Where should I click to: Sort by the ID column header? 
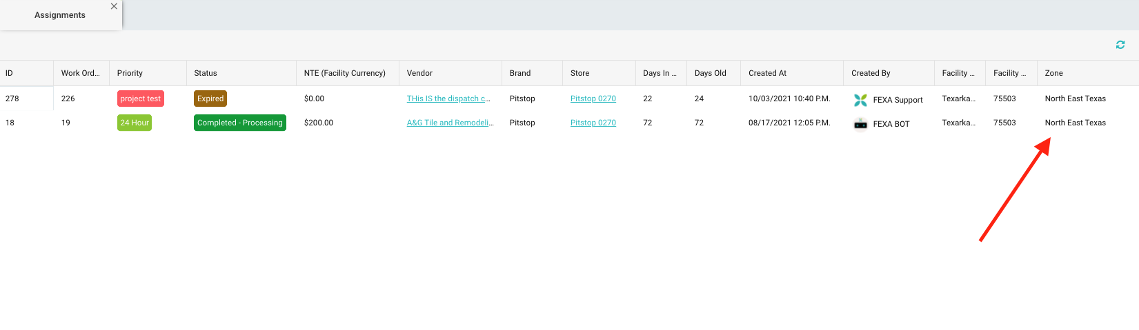pyautogui.click(x=9, y=73)
